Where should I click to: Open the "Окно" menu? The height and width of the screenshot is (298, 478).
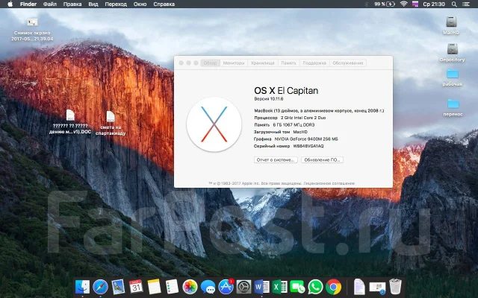(x=140, y=4)
